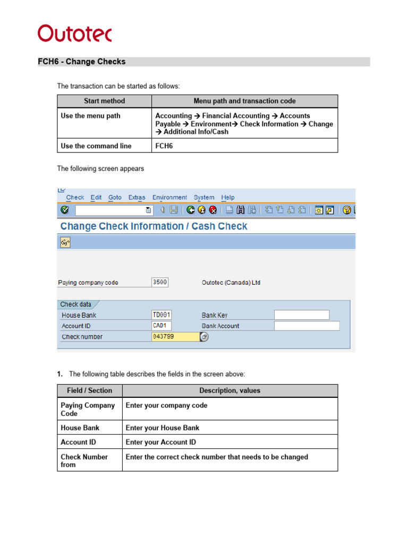Click the Outotec logo

pos(74,33)
